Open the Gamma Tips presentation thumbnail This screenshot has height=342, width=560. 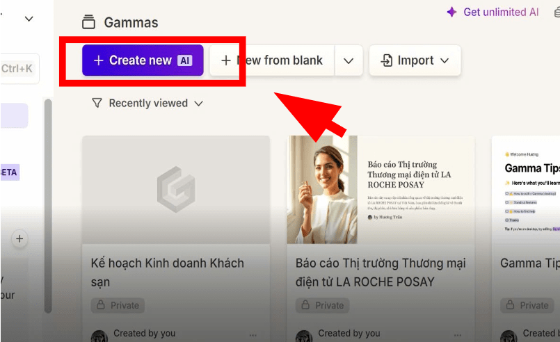(525, 189)
